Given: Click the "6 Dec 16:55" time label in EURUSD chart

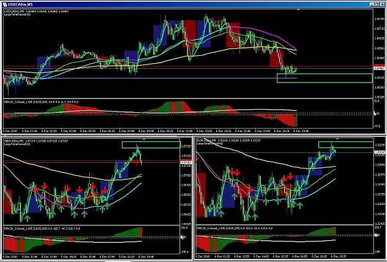Looking at the screenshot, I should [299, 256].
